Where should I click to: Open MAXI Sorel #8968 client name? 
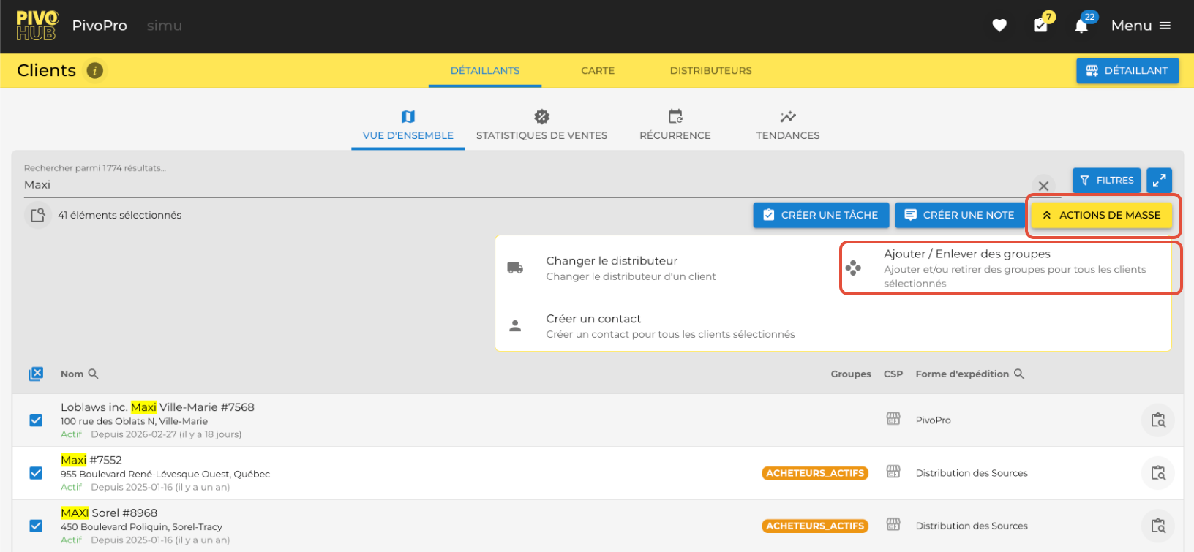click(x=109, y=513)
